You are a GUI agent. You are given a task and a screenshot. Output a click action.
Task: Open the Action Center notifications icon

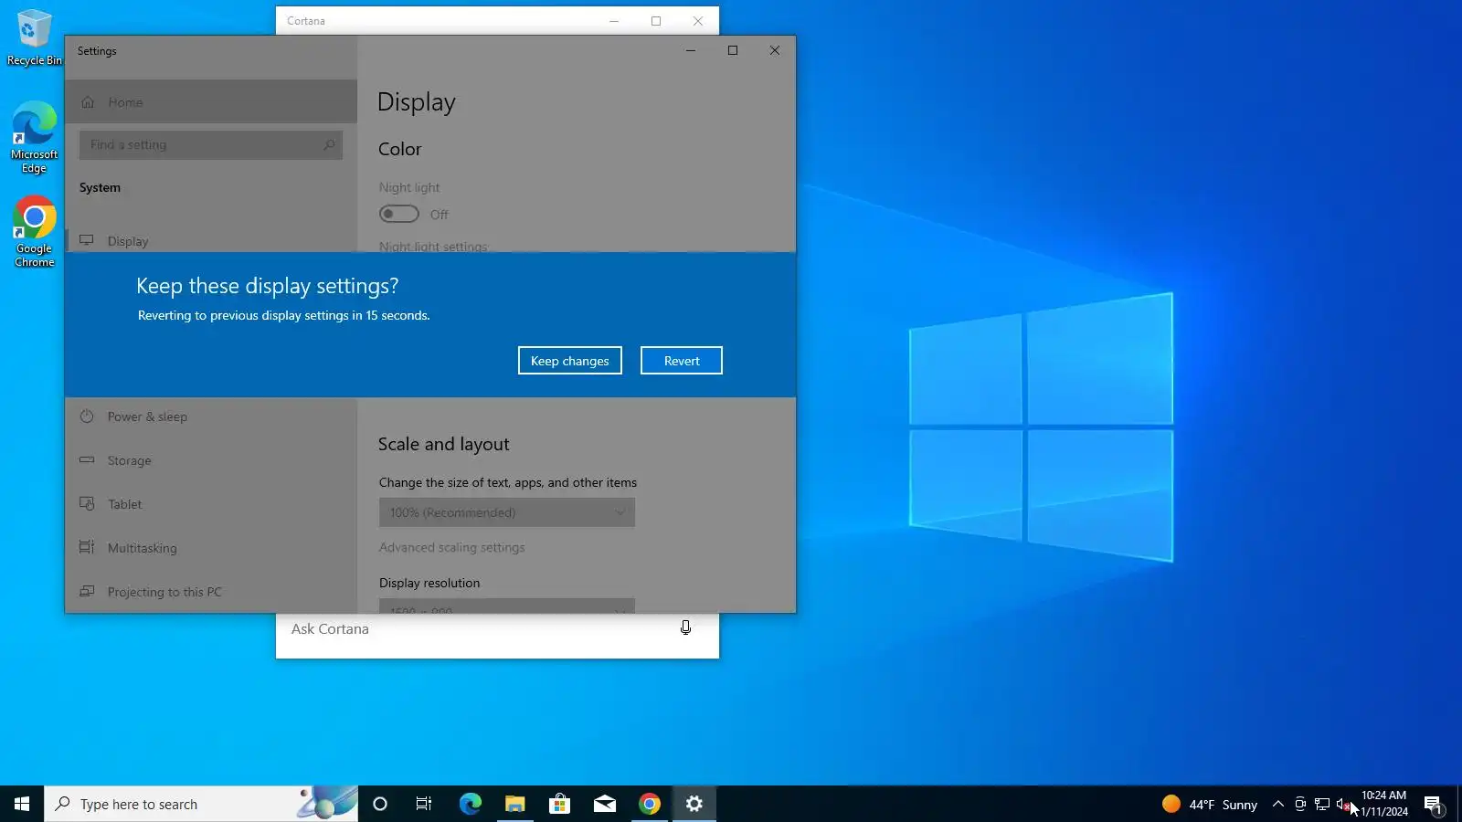click(x=1434, y=804)
